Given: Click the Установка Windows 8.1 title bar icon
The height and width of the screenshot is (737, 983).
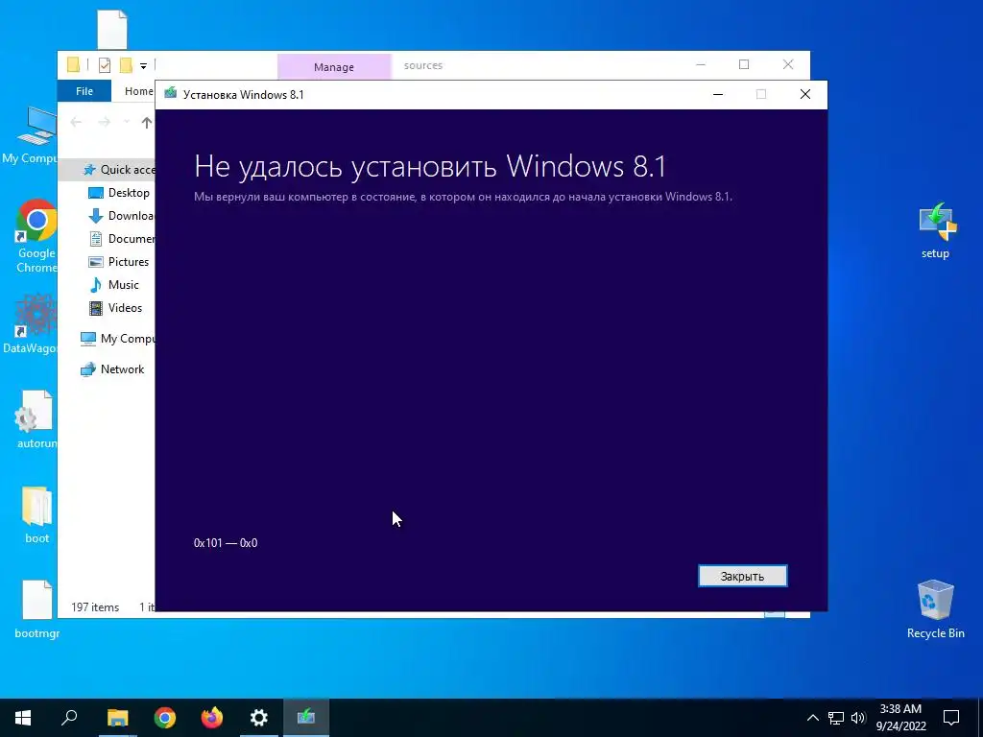Looking at the screenshot, I should (170, 93).
